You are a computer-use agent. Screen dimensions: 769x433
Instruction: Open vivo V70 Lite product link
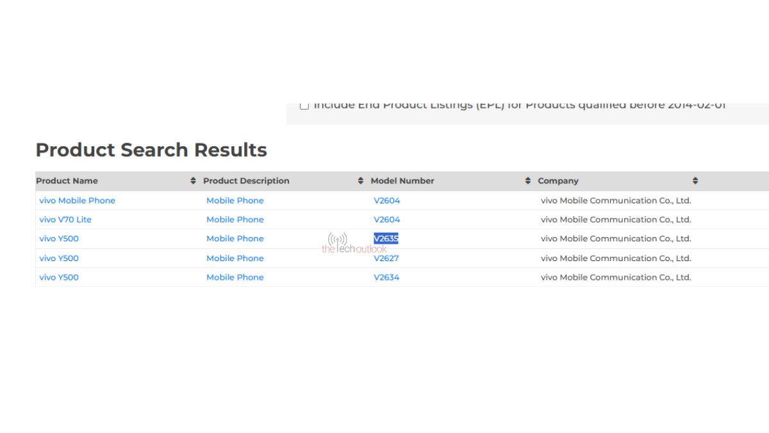tap(65, 219)
